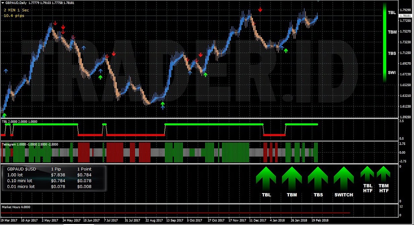The width and height of the screenshot is (414, 225).
Task: Click the small green TBM HTF arrow
Action: (x=383, y=174)
